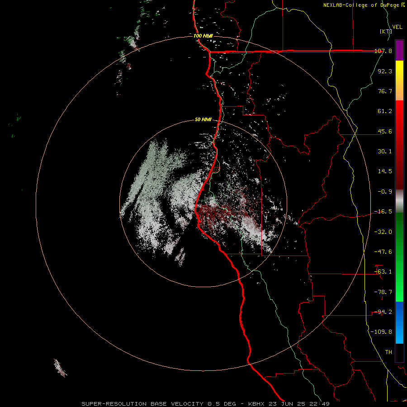Viewport: 407px width, 407px height.
Task: Click the 76.7 velocity scale value
Action: click(385, 91)
